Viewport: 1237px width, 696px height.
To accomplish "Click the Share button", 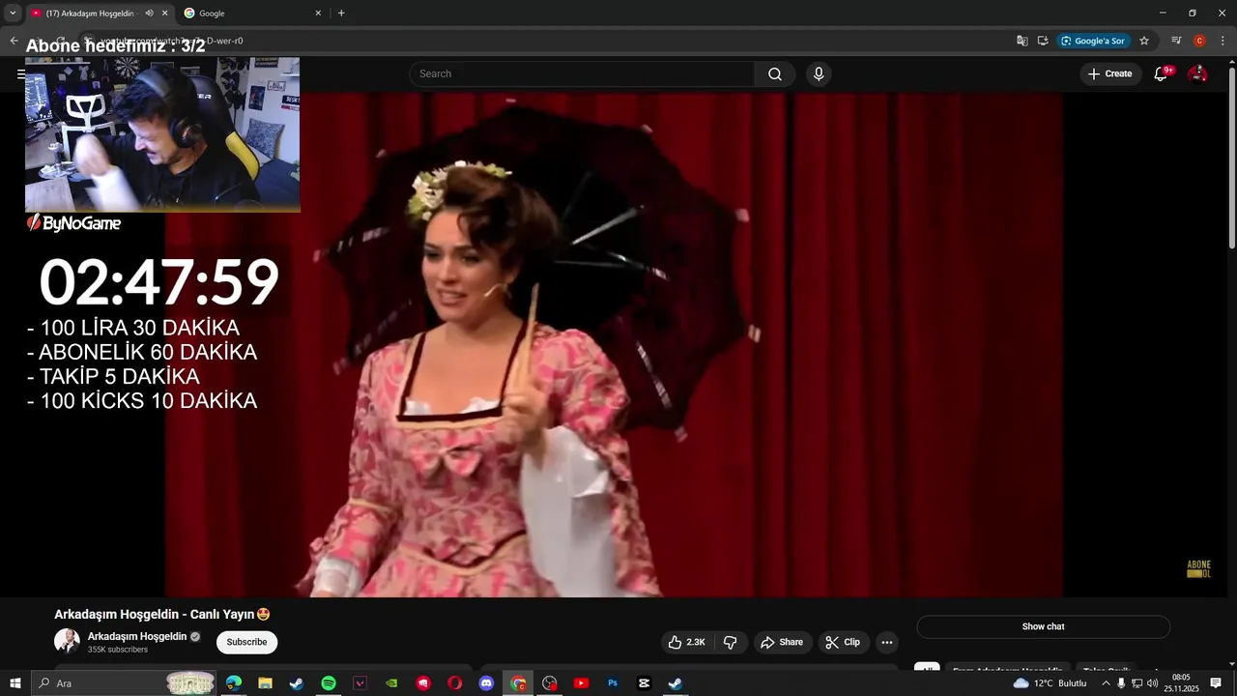I will pyautogui.click(x=782, y=642).
